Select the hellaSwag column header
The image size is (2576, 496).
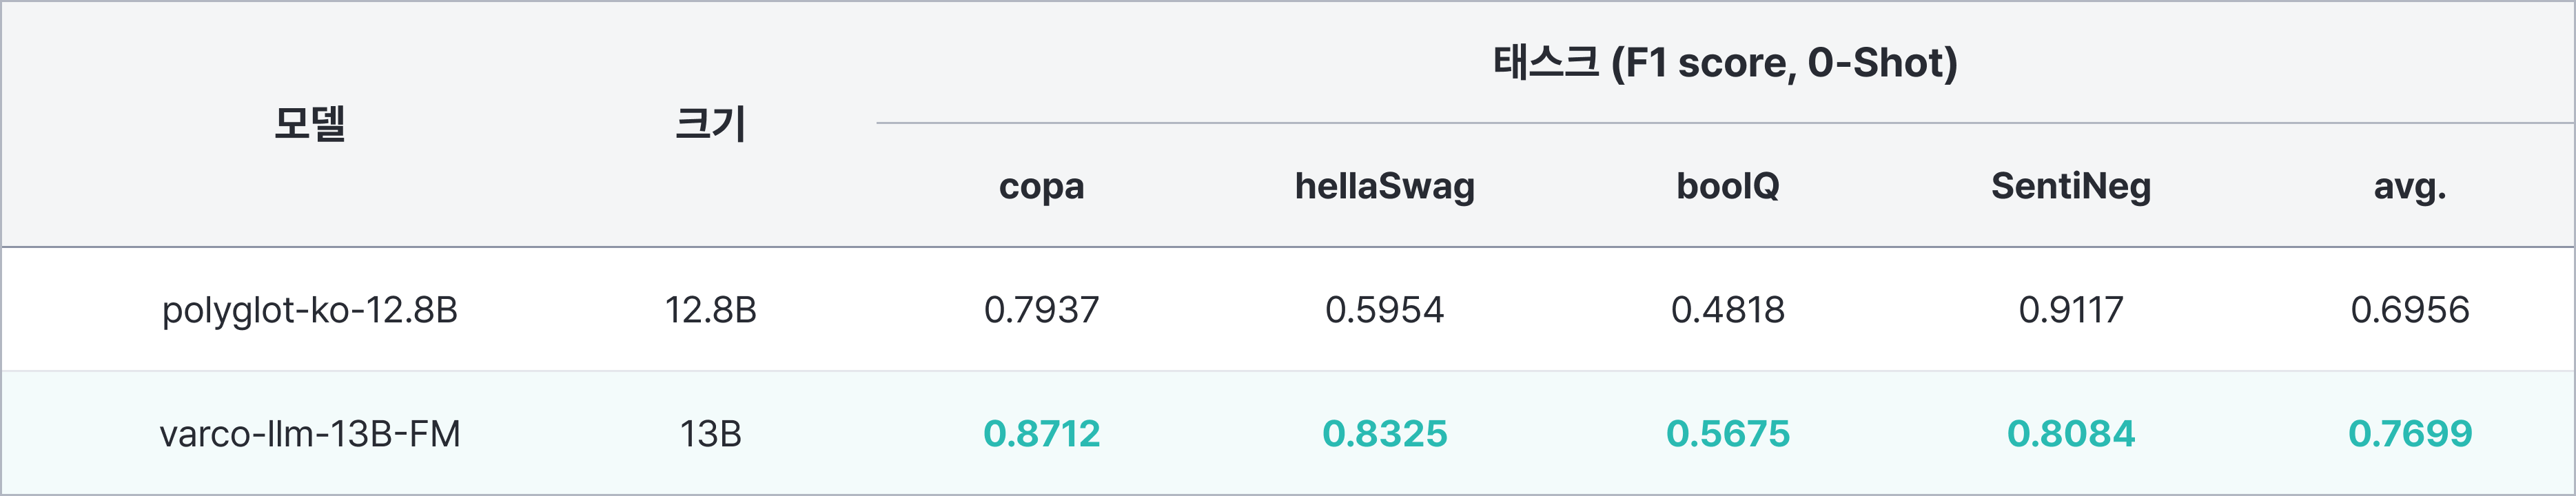point(1384,186)
